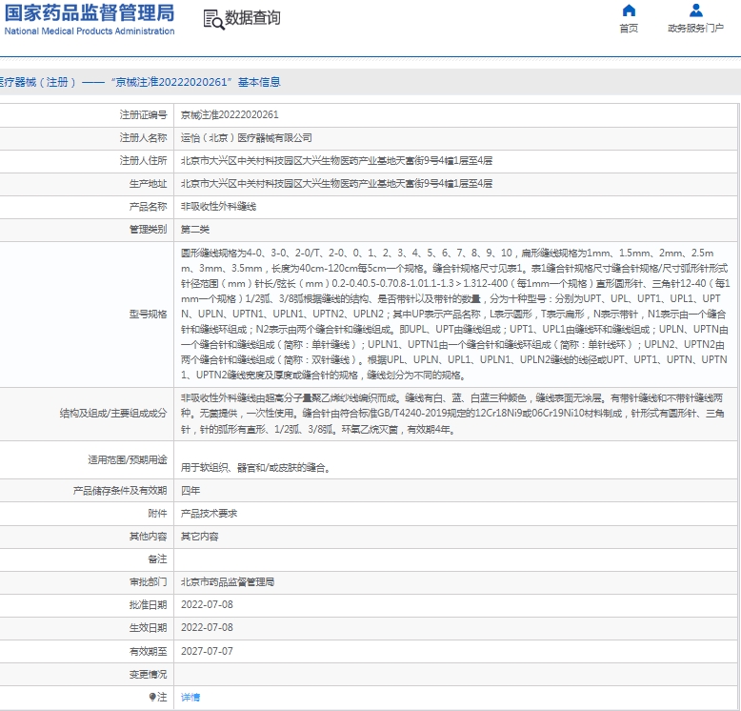Click the 审批部门 label cell

(x=85, y=582)
